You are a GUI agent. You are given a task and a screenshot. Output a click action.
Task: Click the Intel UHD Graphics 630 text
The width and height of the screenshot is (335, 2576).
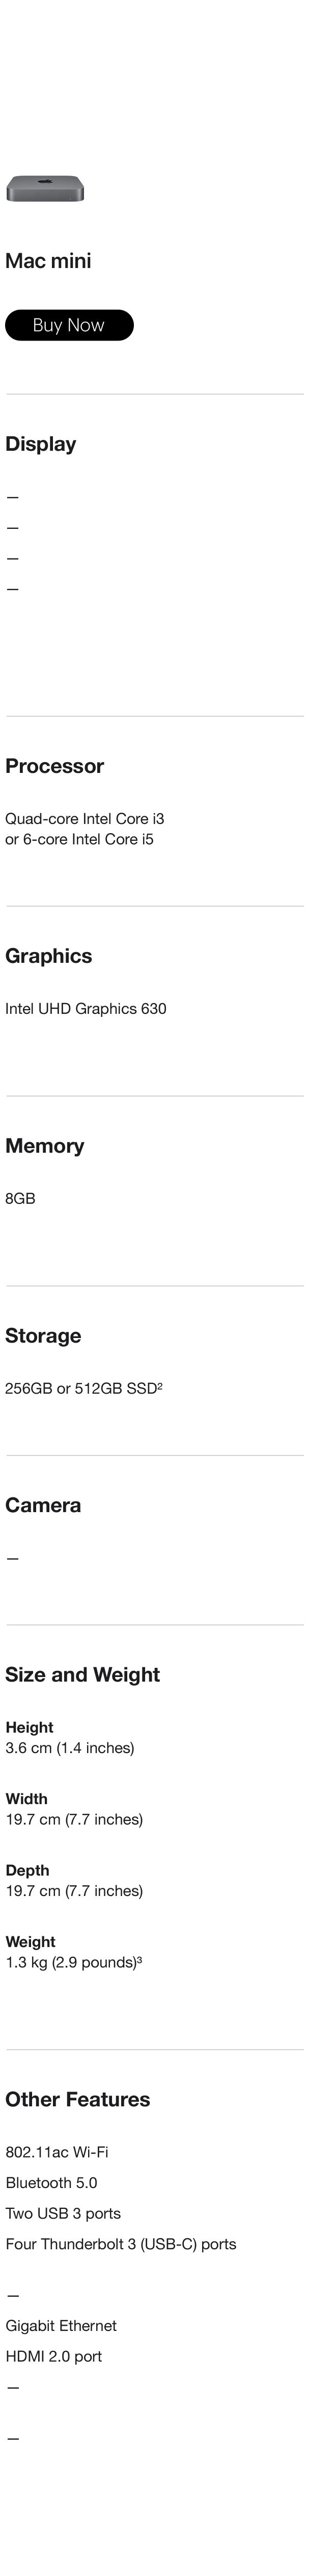tap(86, 1008)
